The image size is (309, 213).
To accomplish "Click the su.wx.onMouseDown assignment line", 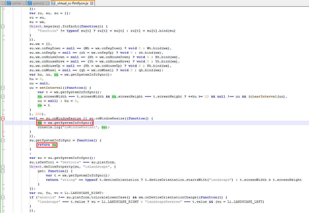I will click(x=105, y=57).
